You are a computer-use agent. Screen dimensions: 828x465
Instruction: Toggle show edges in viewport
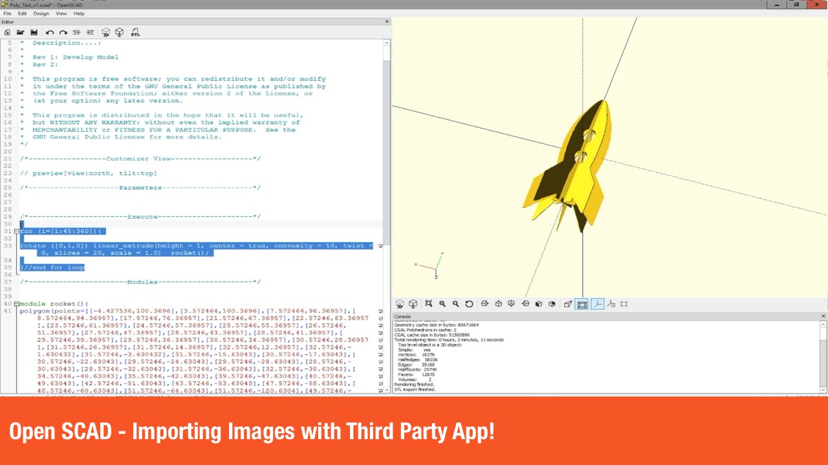624,304
